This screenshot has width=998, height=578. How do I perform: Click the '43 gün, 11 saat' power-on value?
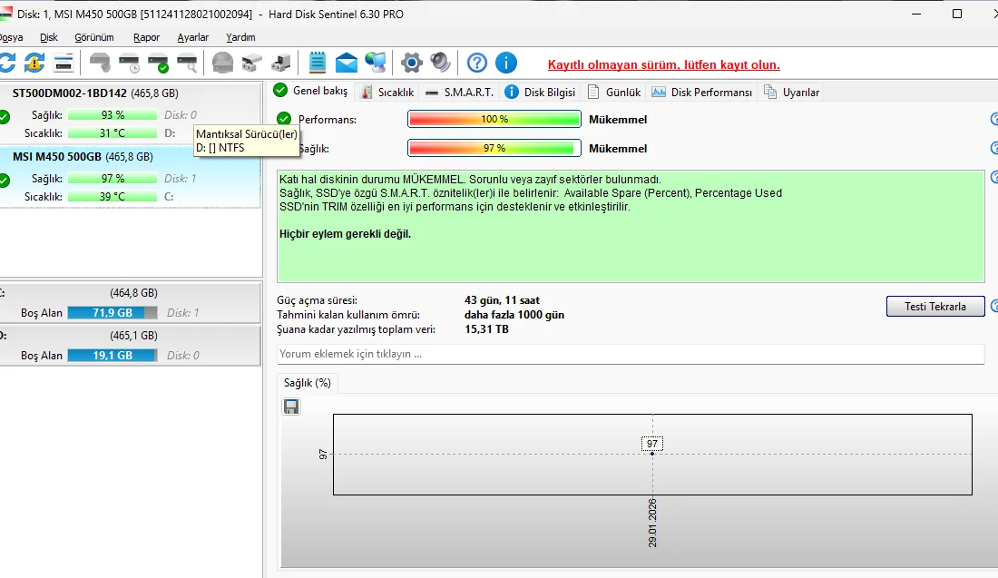coord(503,300)
